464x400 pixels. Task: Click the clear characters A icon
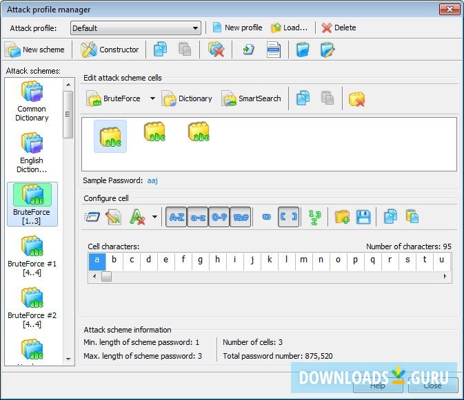pyautogui.click(x=137, y=217)
